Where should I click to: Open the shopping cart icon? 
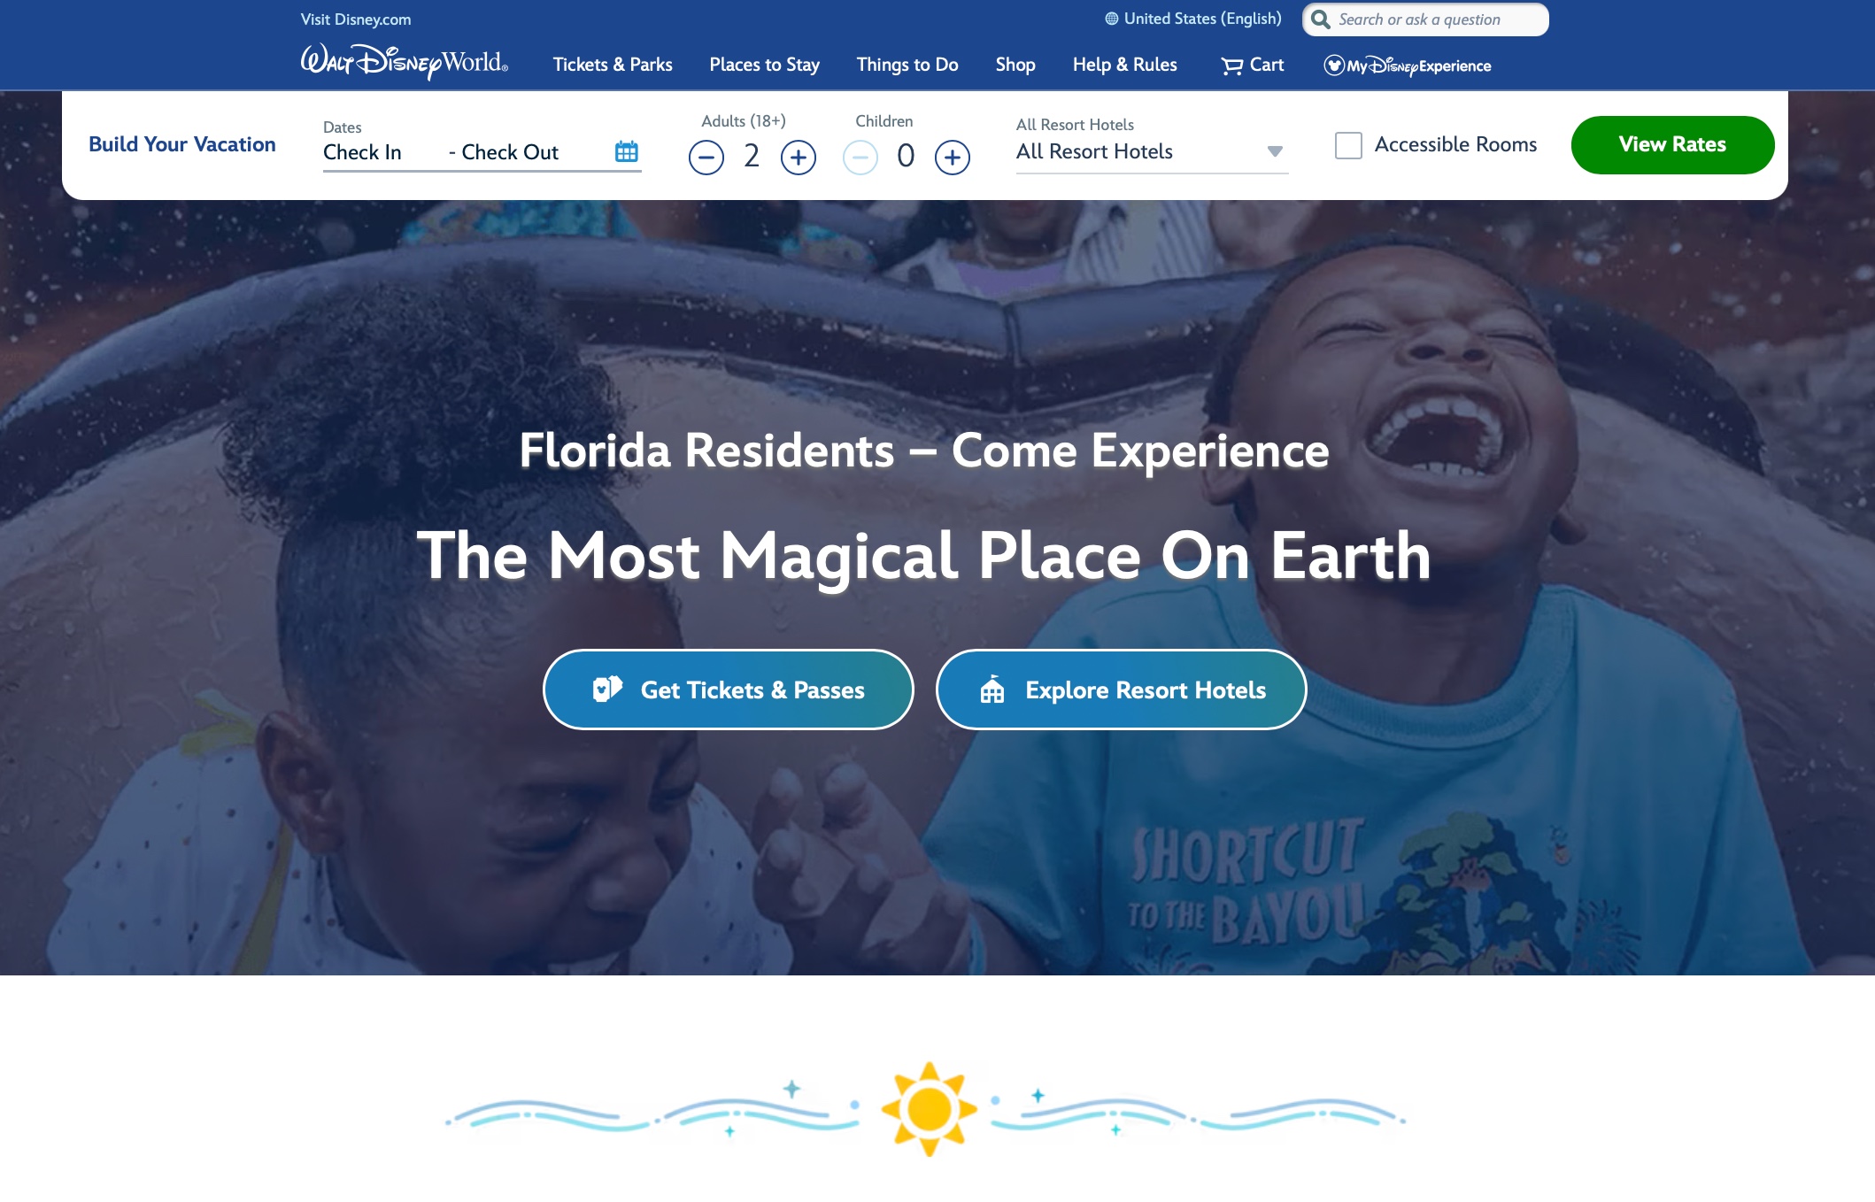[1231, 65]
